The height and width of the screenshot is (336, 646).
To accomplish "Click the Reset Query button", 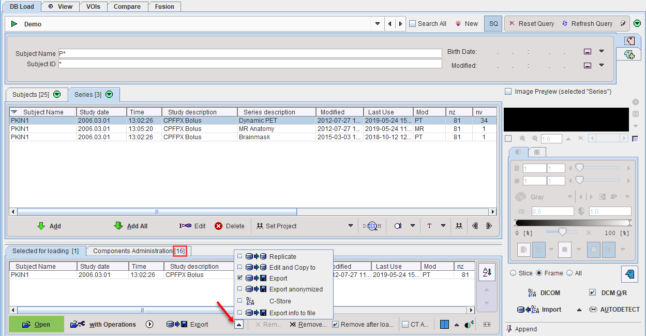I will click(x=532, y=23).
